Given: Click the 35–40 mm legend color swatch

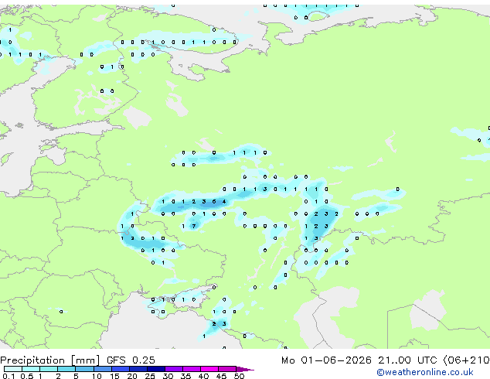Looking at the screenshot, I should pos(192,369).
